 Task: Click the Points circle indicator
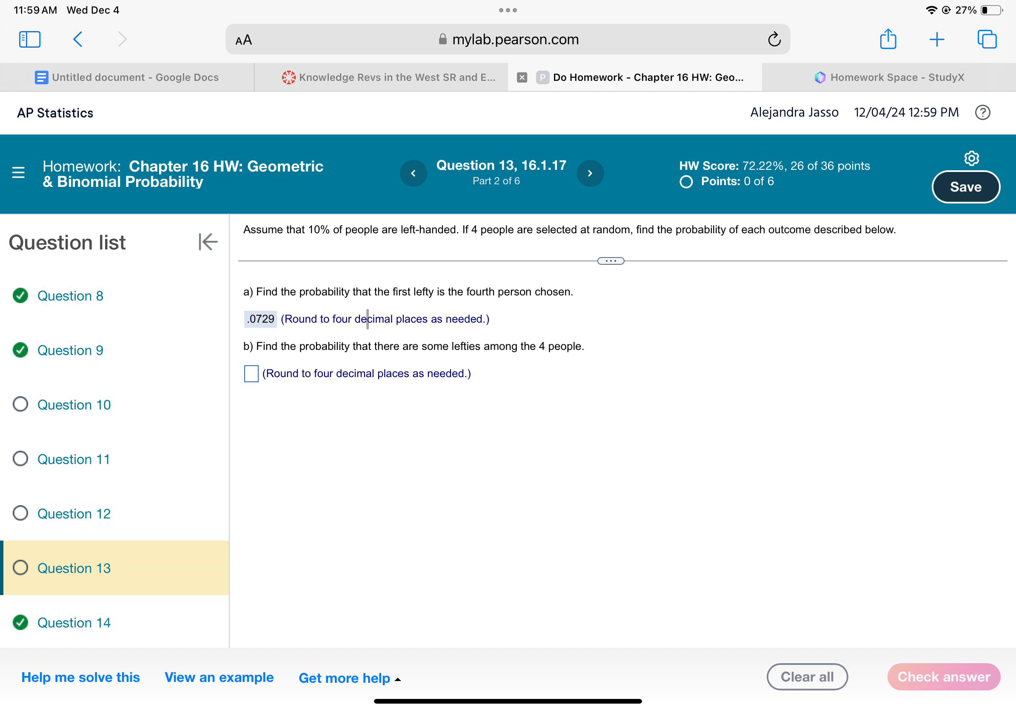[x=685, y=181]
